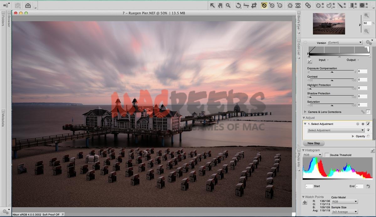This screenshot has width=376, height=217.
Task: Choose the Straighten tool
Action: click(x=246, y=5)
